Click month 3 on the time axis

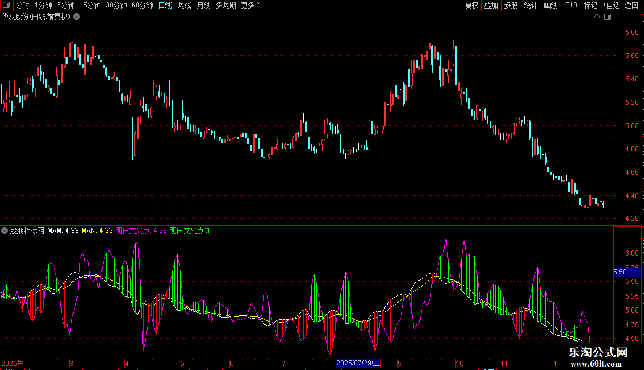(71, 363)
